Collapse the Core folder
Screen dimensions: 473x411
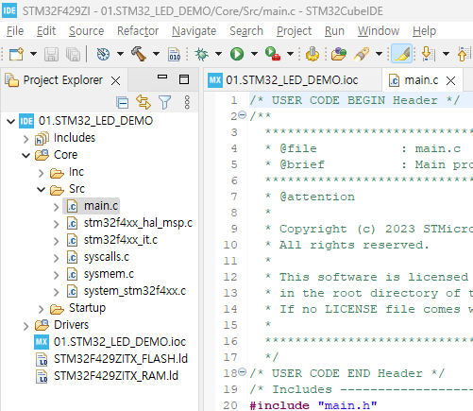26,155
